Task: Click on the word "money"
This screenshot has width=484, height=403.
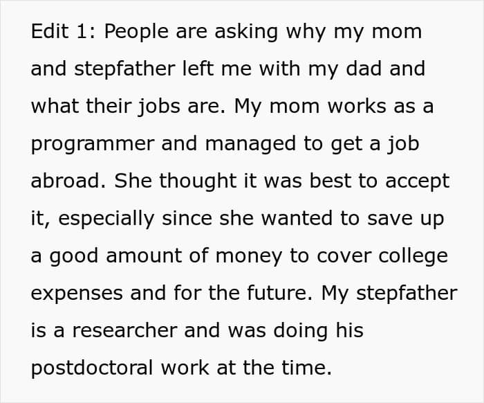Action: click(x=249, y=258)
